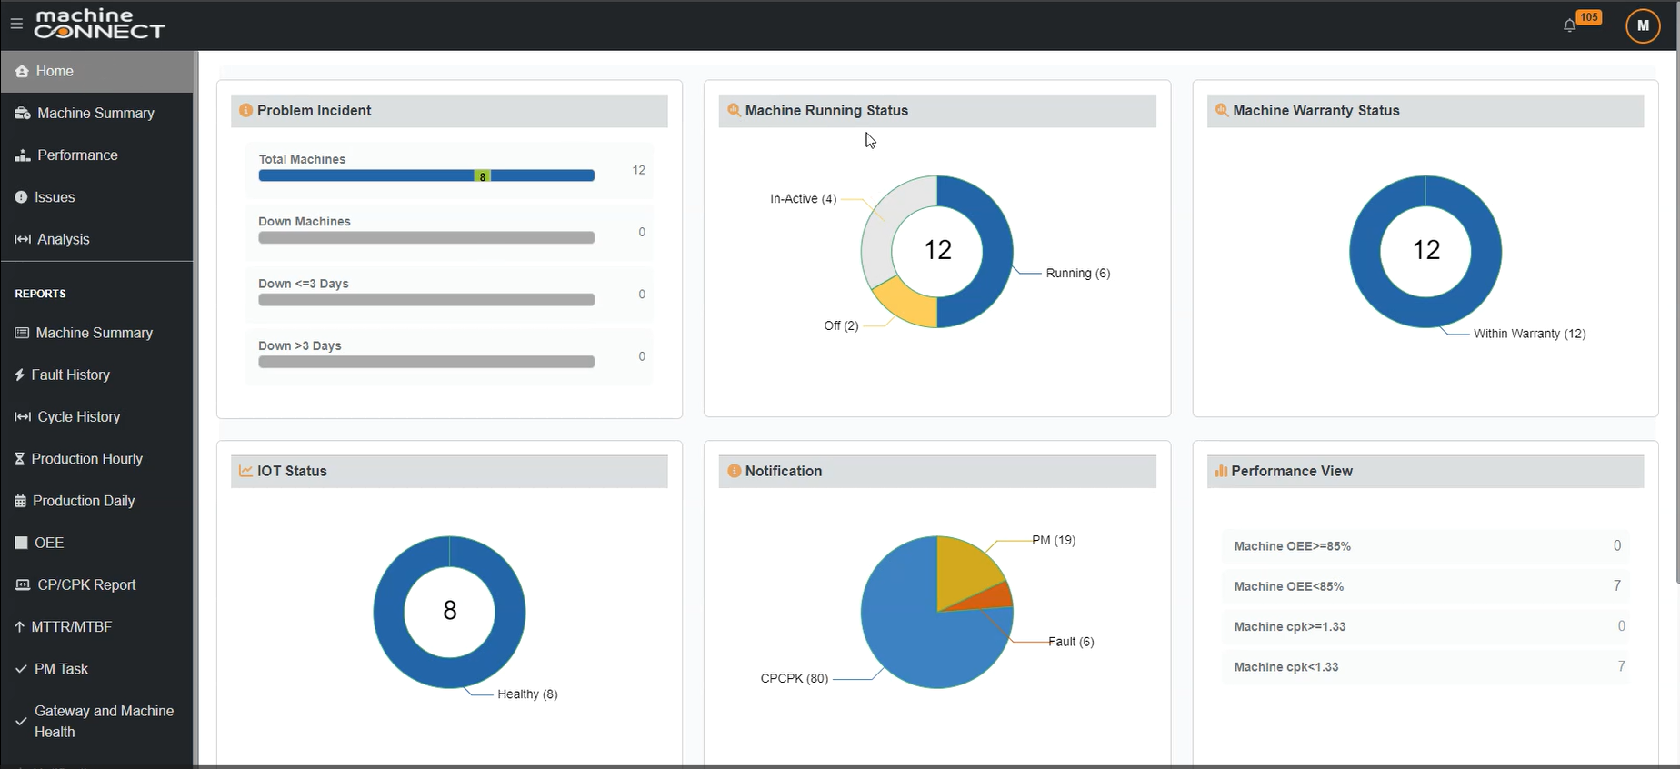Go to Home in the sidebar
The height and width of the screenshot is (769, 1680).
pyautogui.click(x=55, y=71)
